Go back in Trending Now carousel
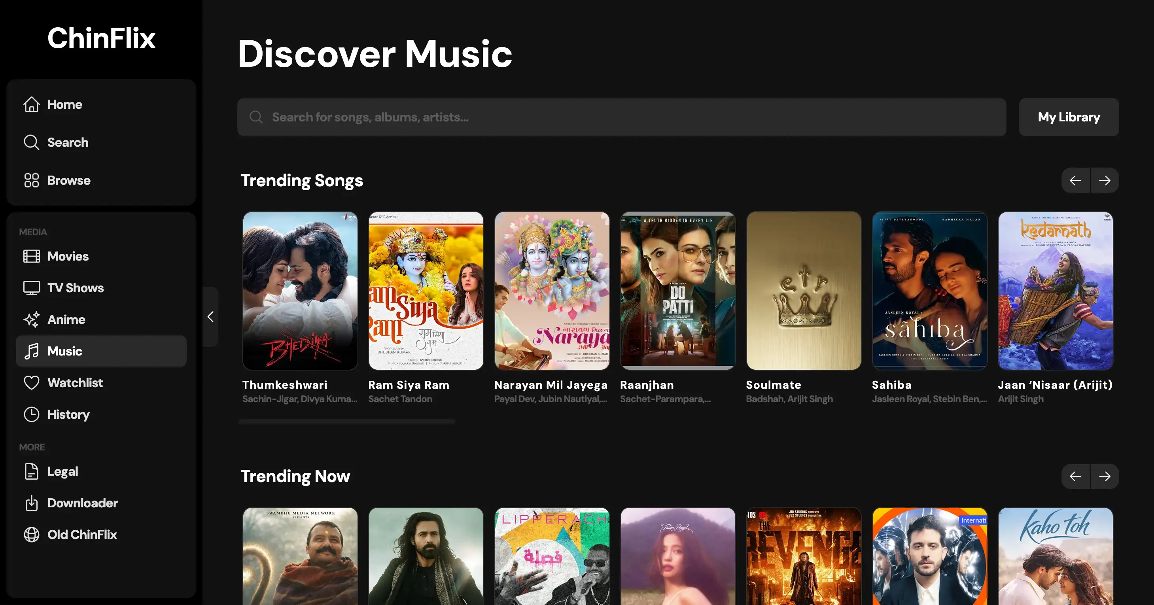The width and height of the screenshot is (1154, 605). (x=1076, y=476)
